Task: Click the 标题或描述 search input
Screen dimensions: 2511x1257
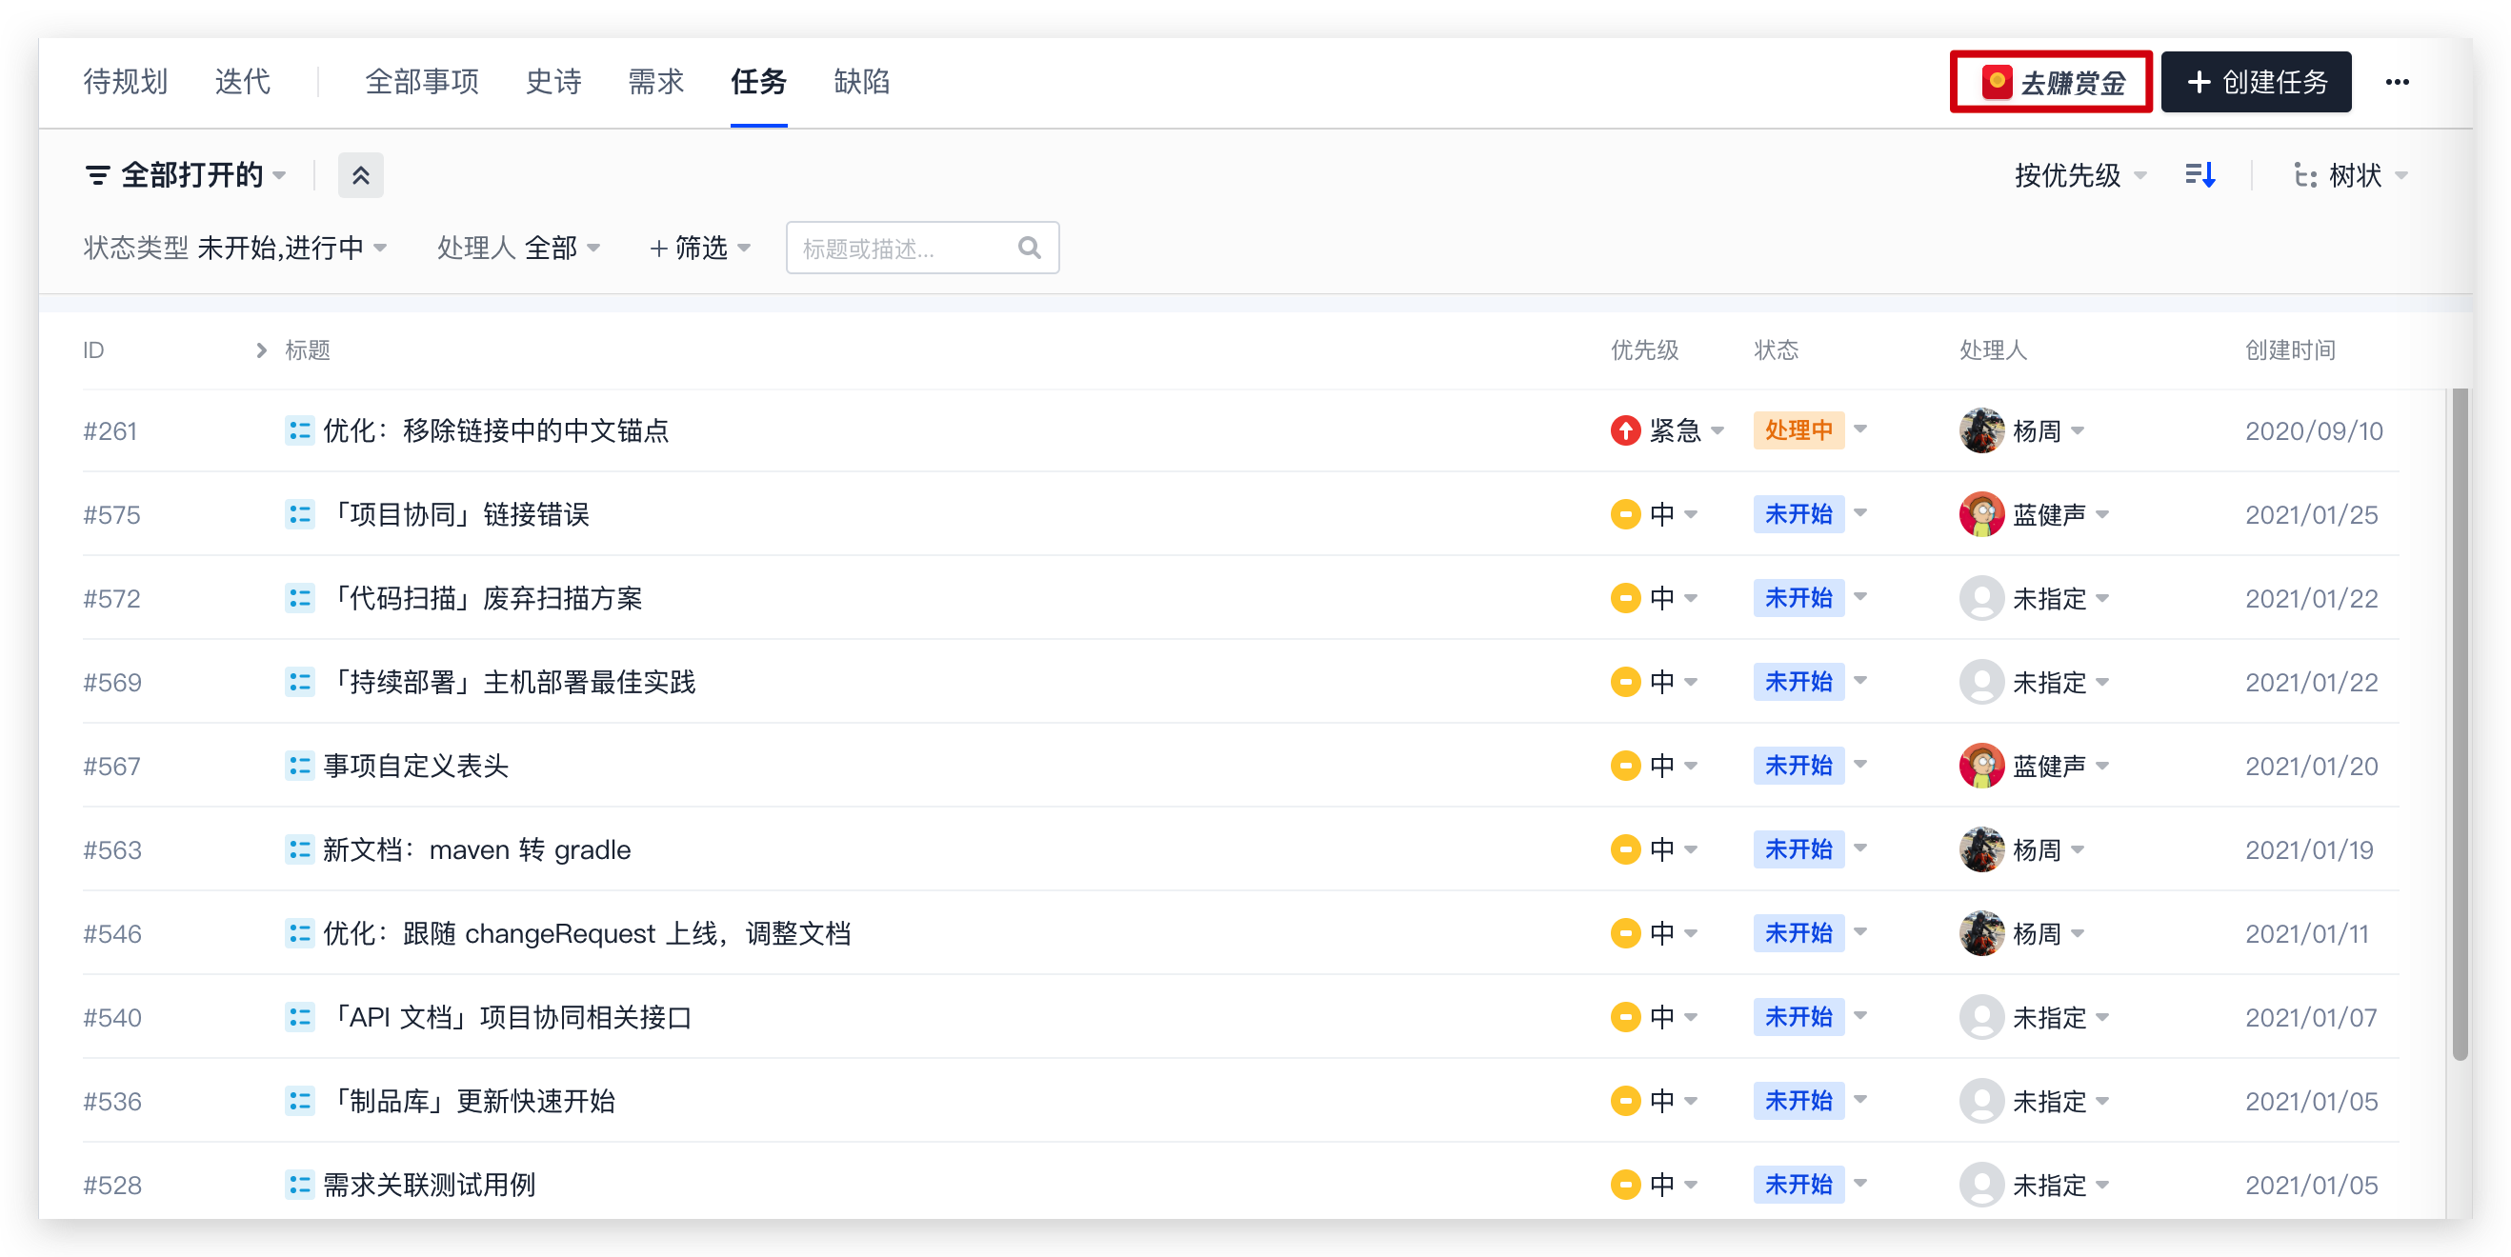Action: [922, 249]
